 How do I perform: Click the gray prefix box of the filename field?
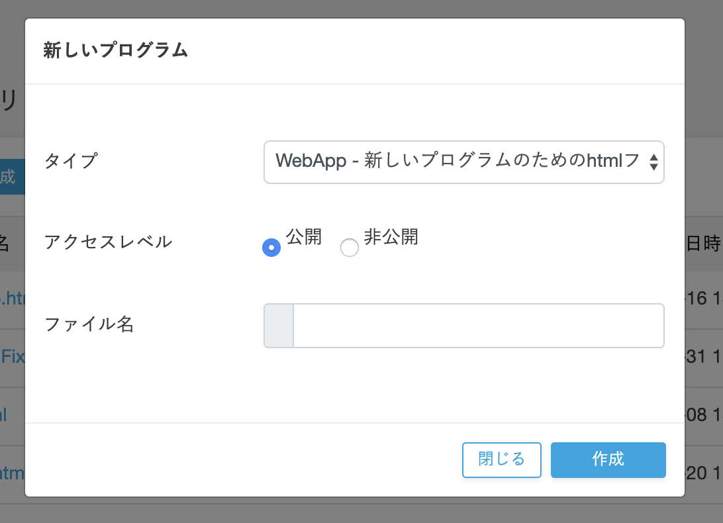pos(279,326)
